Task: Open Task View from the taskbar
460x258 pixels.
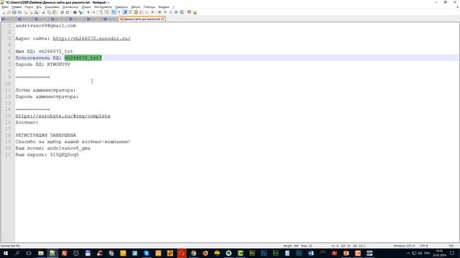Action: [29, 253]
